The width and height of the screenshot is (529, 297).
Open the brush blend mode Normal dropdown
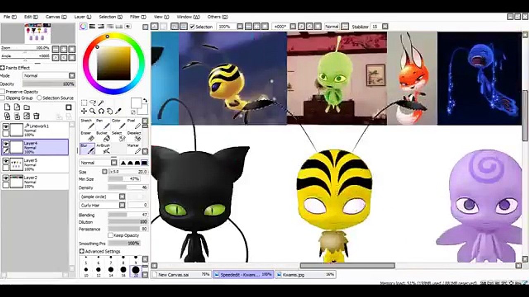click(99, 163)
